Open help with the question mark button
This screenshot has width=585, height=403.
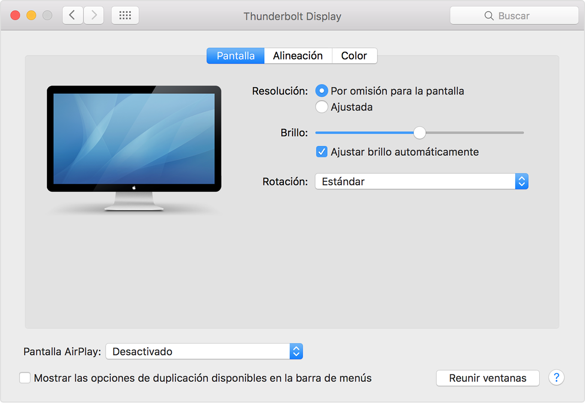tap(556, 378)
